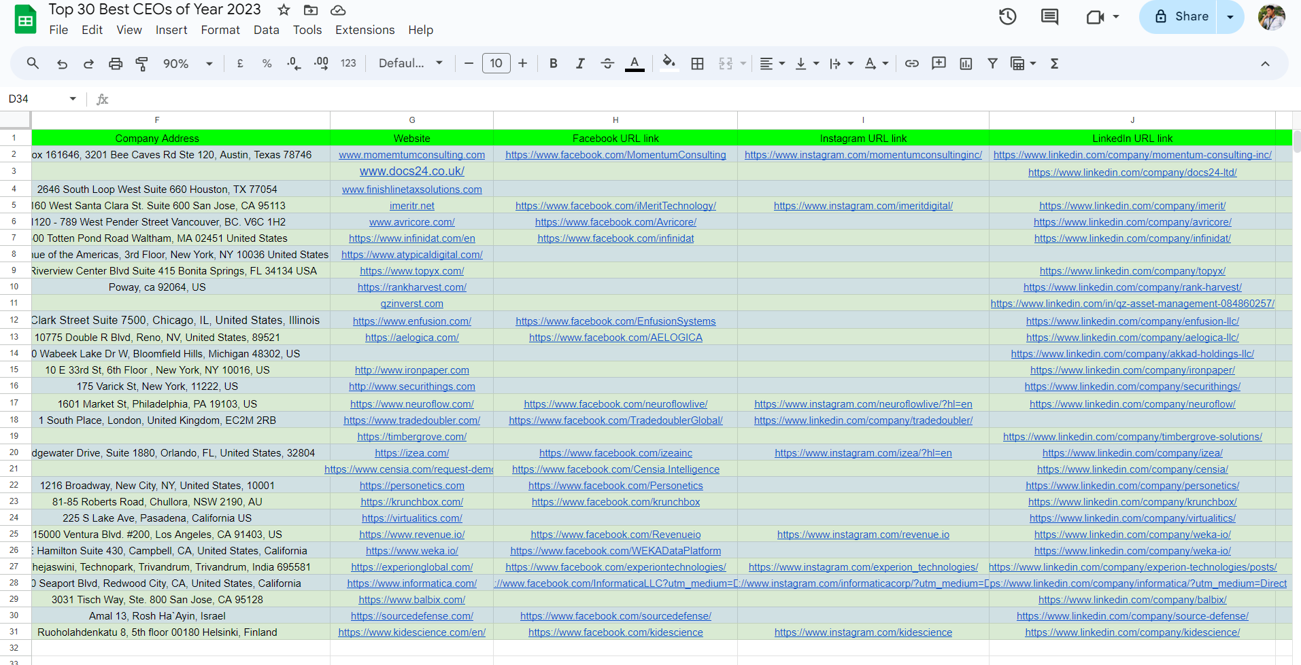This screenshot has width=1301, height=665.
Task: Activate the Paint format roller icon
Action: tap(142, 64)
